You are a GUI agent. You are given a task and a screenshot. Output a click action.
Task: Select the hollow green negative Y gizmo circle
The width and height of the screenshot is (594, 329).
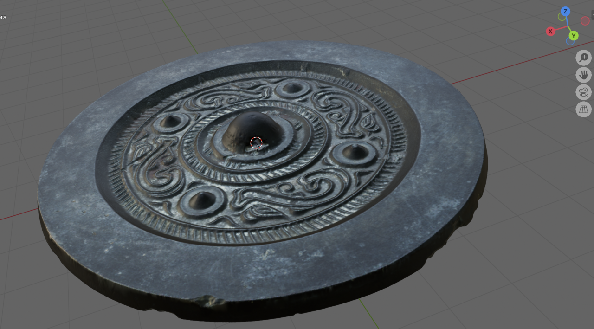click(x=562, y=17)
